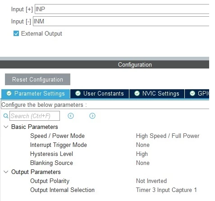
Task: Select the Output Internal Selection parameter row
Action: click(x=105, y=190)
